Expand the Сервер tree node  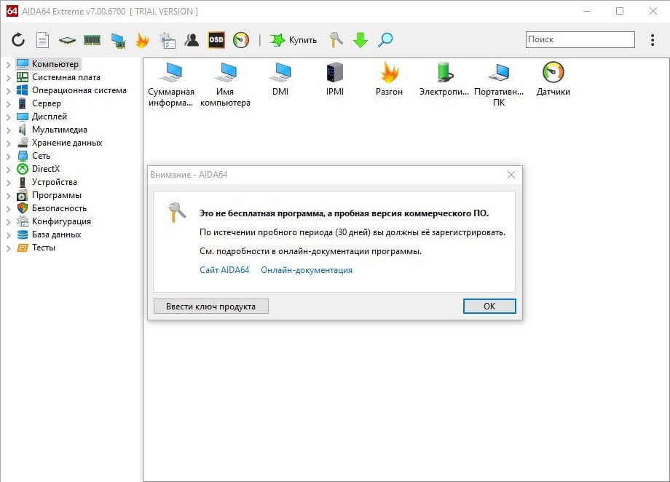[x=8, y=104]
